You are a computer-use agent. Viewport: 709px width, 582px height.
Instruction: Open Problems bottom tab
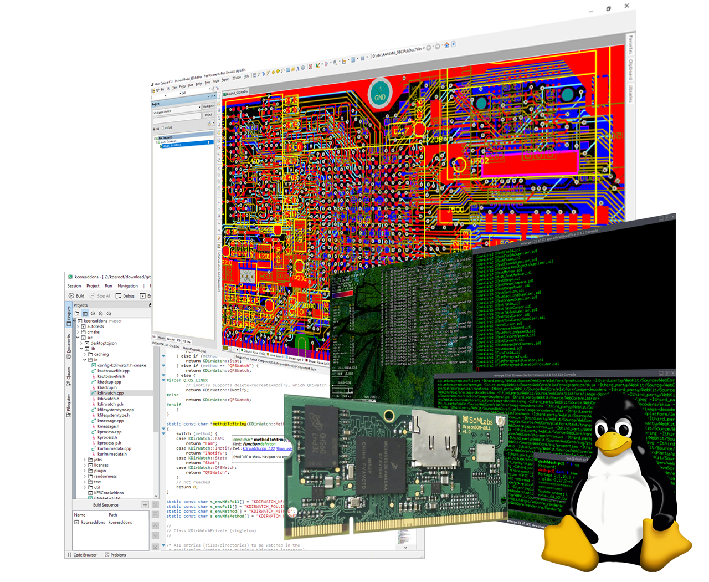coord(115,555)
